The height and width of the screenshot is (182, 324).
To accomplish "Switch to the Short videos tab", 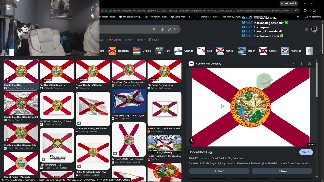I will pos(114,40).
